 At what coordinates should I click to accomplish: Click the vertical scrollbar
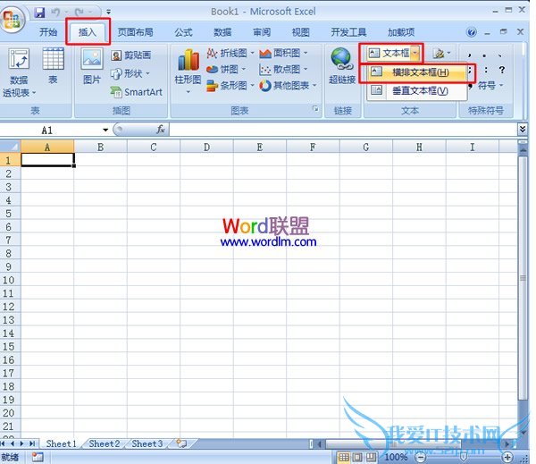pos(523,277)
